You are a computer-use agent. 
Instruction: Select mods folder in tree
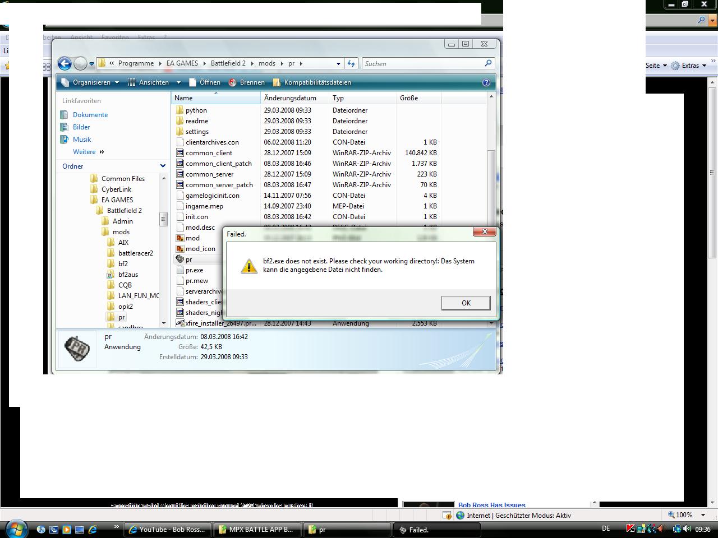[121, 232]
